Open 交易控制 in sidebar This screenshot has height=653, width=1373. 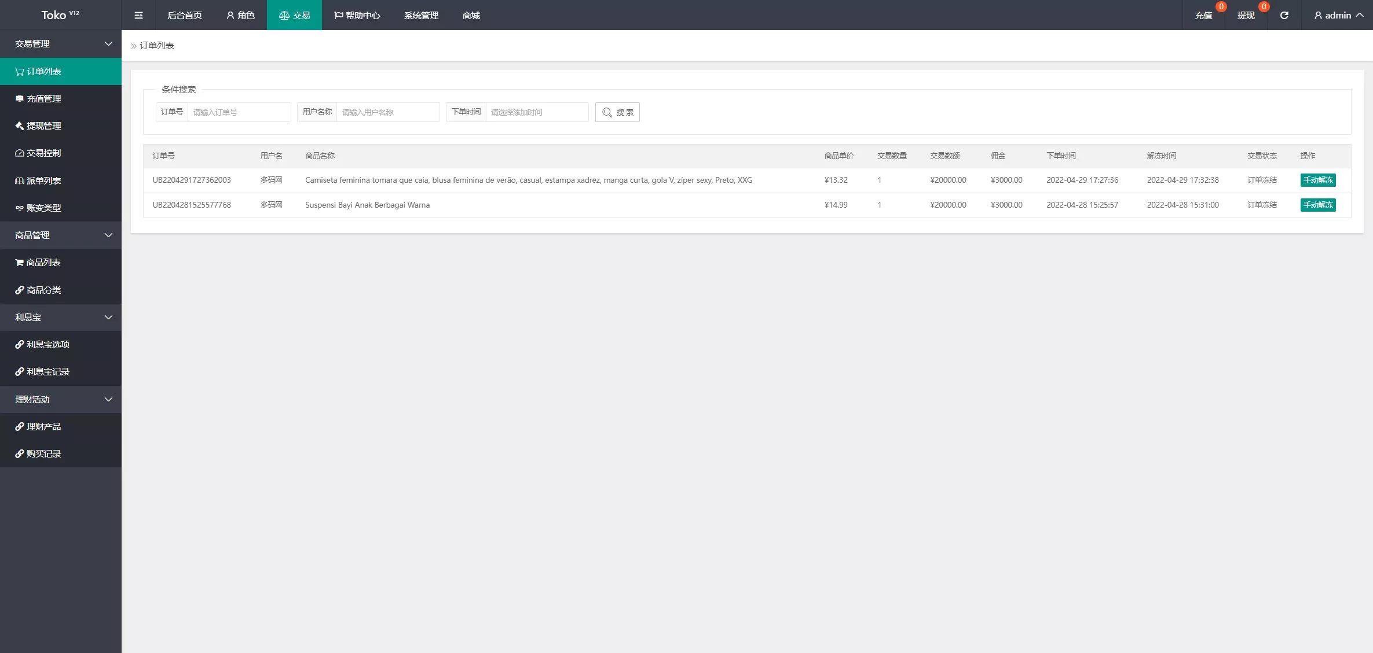click(43, 153)
